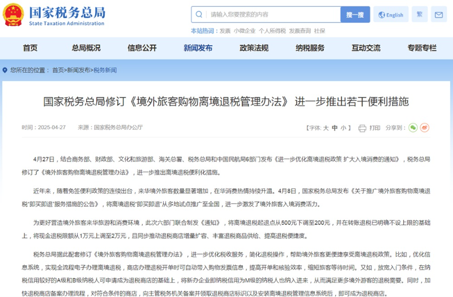Screen dimensions: 453x297
Task: Set font size to 小
Action: 343,128
